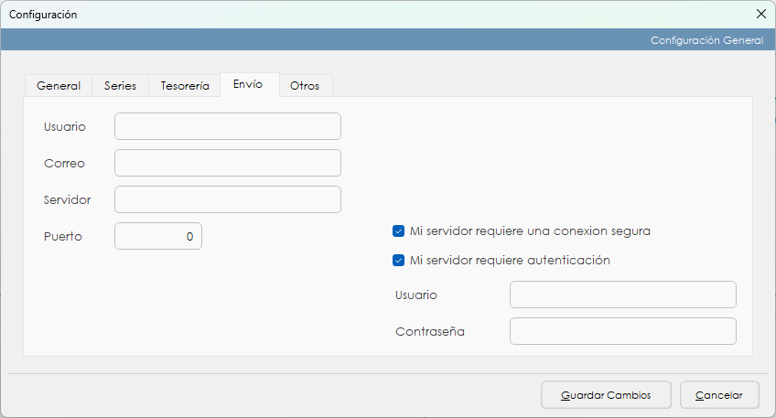Viewport: 776px width, 418px height.
Task: Click the Cancelar button
Action: pyautogui.click(x=718, y=395)
